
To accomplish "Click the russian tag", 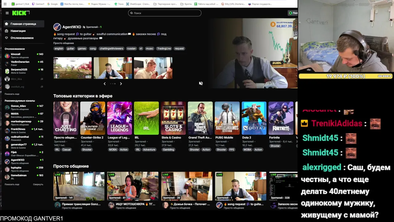I will (131, 48).
